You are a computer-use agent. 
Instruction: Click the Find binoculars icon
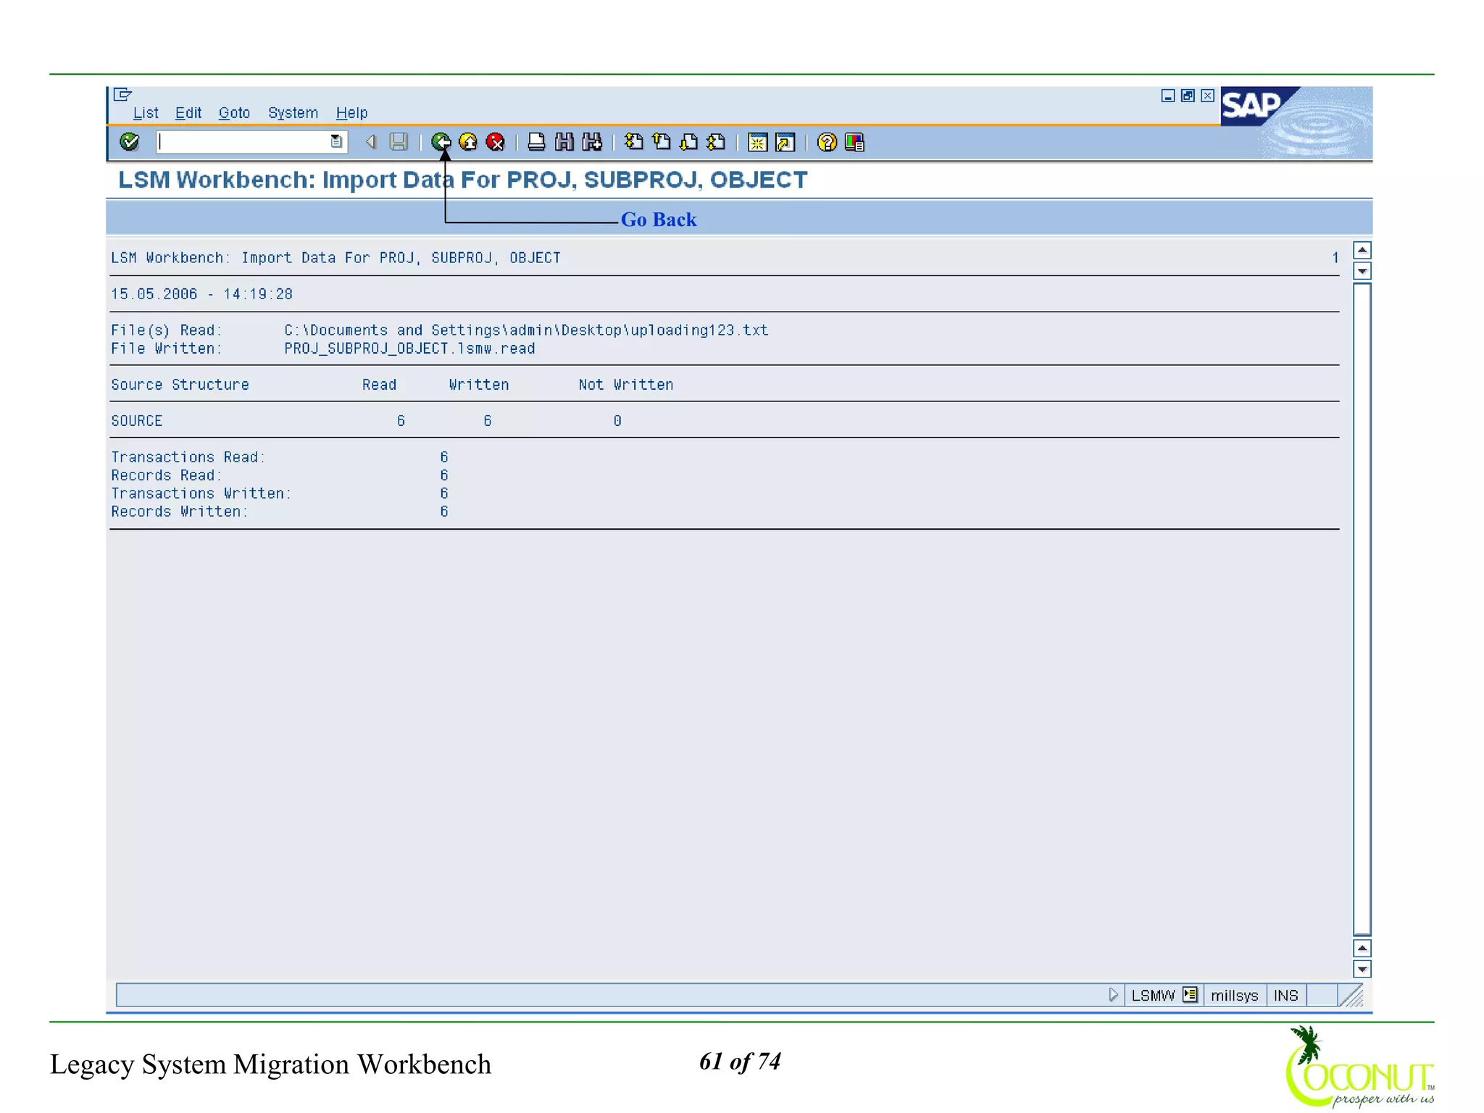click(x=564, y=142)
